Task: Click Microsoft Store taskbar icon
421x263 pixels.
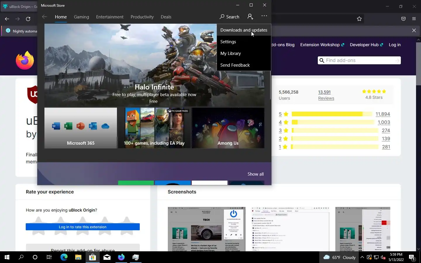Action: point(92,257)
